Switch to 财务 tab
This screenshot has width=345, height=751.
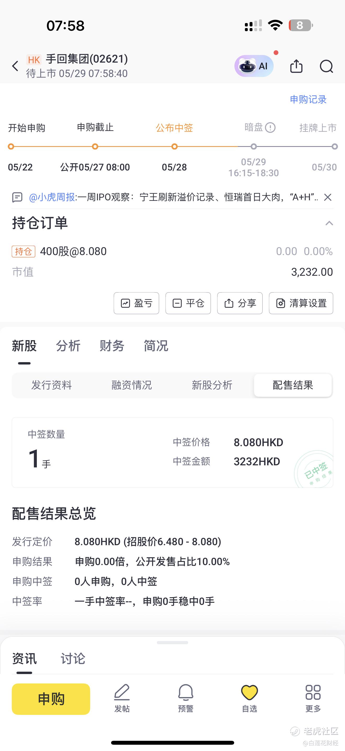(x=112, y=346)
